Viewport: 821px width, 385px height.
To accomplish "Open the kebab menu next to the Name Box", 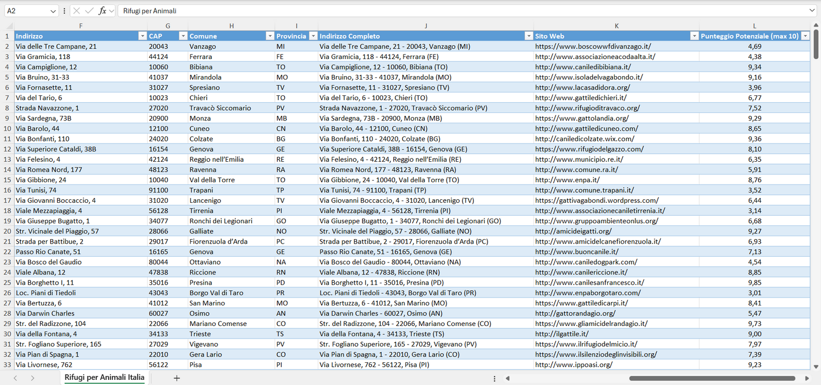I will tap(64, 10).
